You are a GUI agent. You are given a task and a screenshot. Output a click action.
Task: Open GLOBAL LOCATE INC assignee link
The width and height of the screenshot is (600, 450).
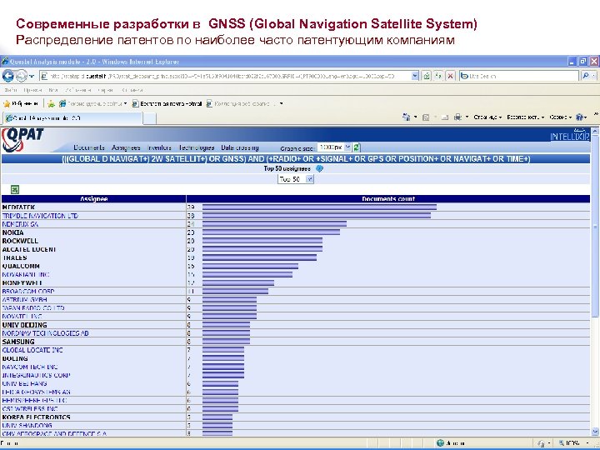pyautogui.click(x=32, y=350)
